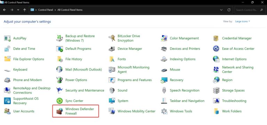Click the Mouse icon
Viewport: 267px width, 125px height.
(164, 70)
